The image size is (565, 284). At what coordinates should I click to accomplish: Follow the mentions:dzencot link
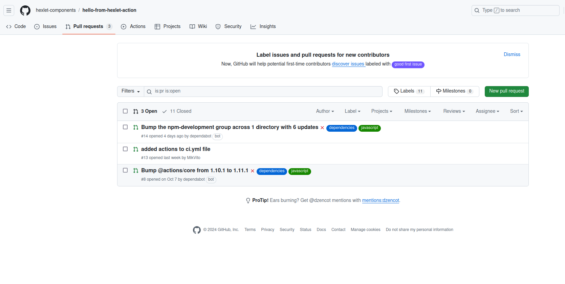pyautogui.click(x=381, y=200)
